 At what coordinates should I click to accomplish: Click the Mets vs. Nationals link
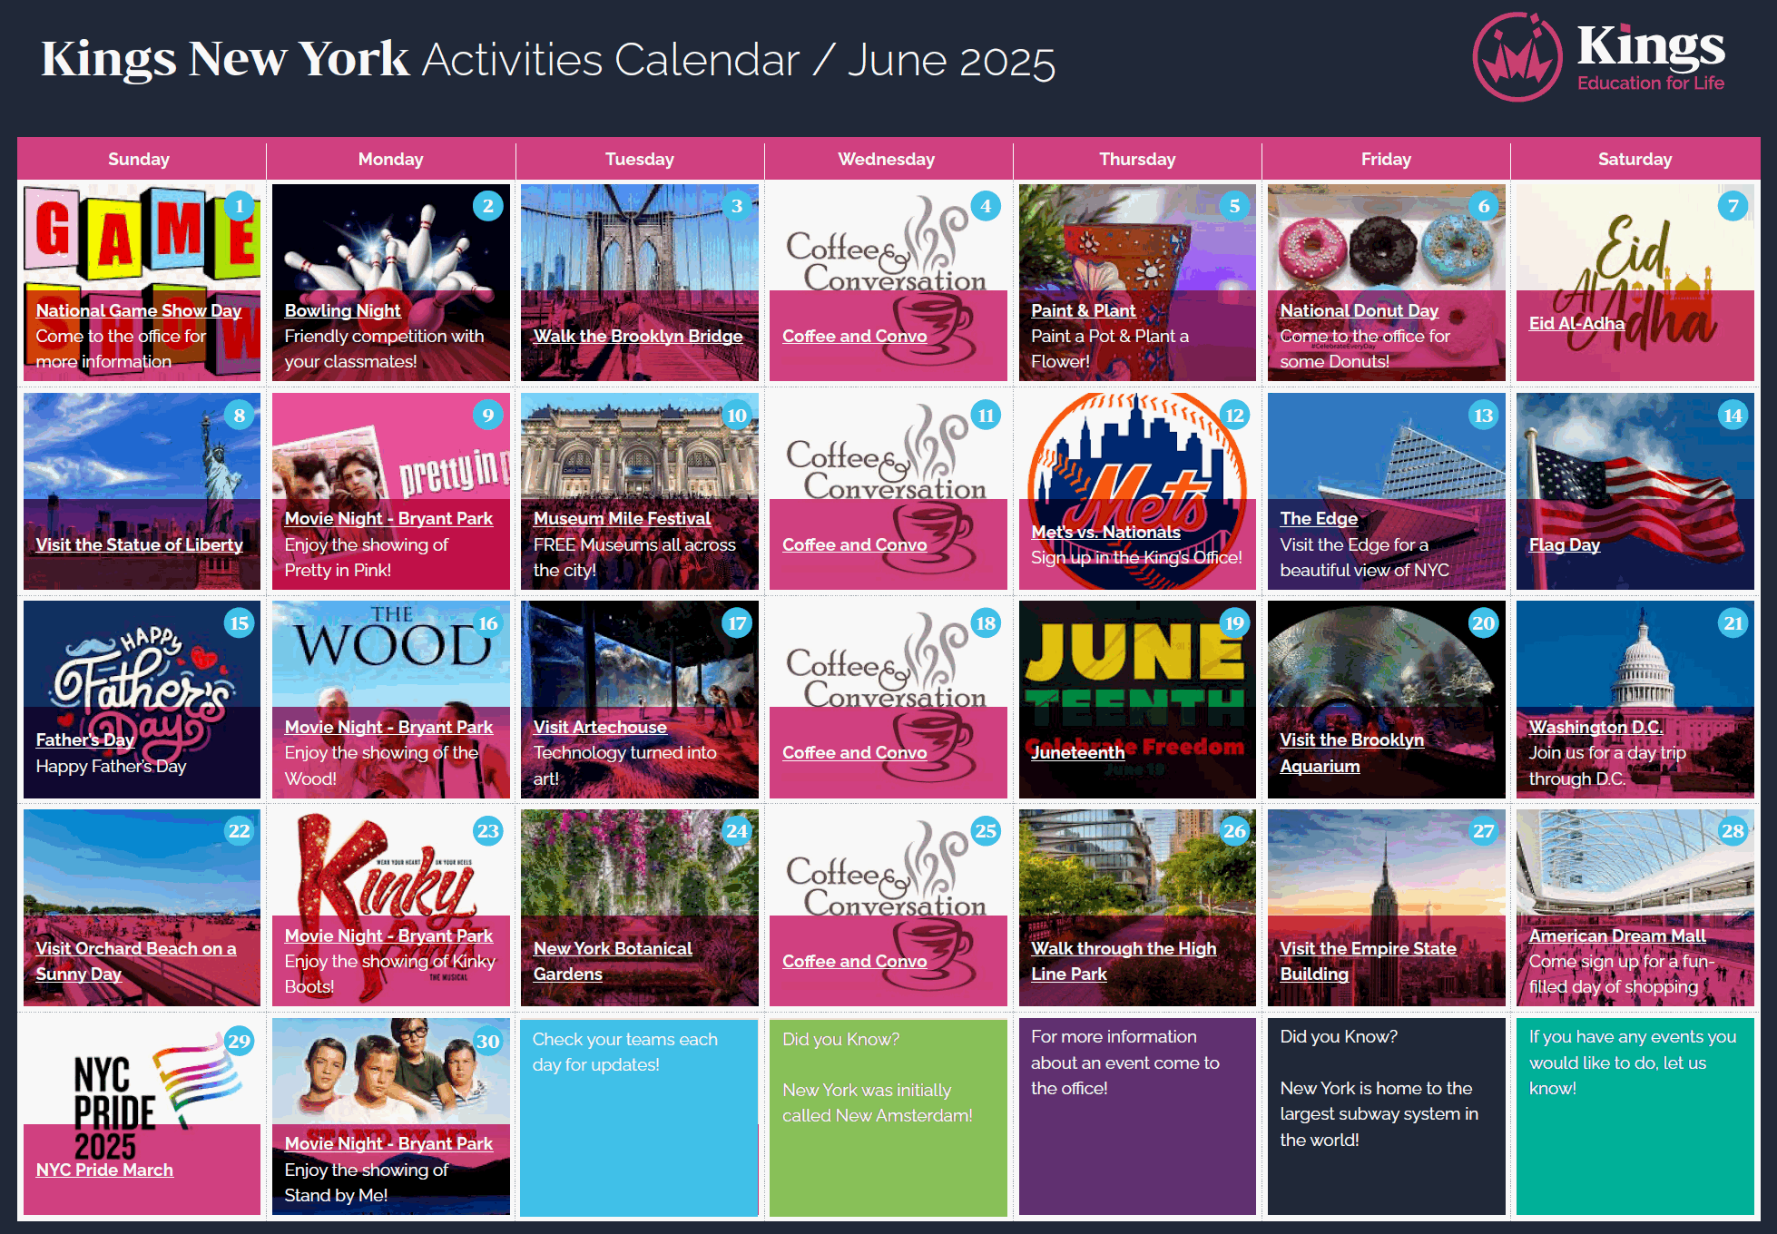click(x=1104, y=532)
